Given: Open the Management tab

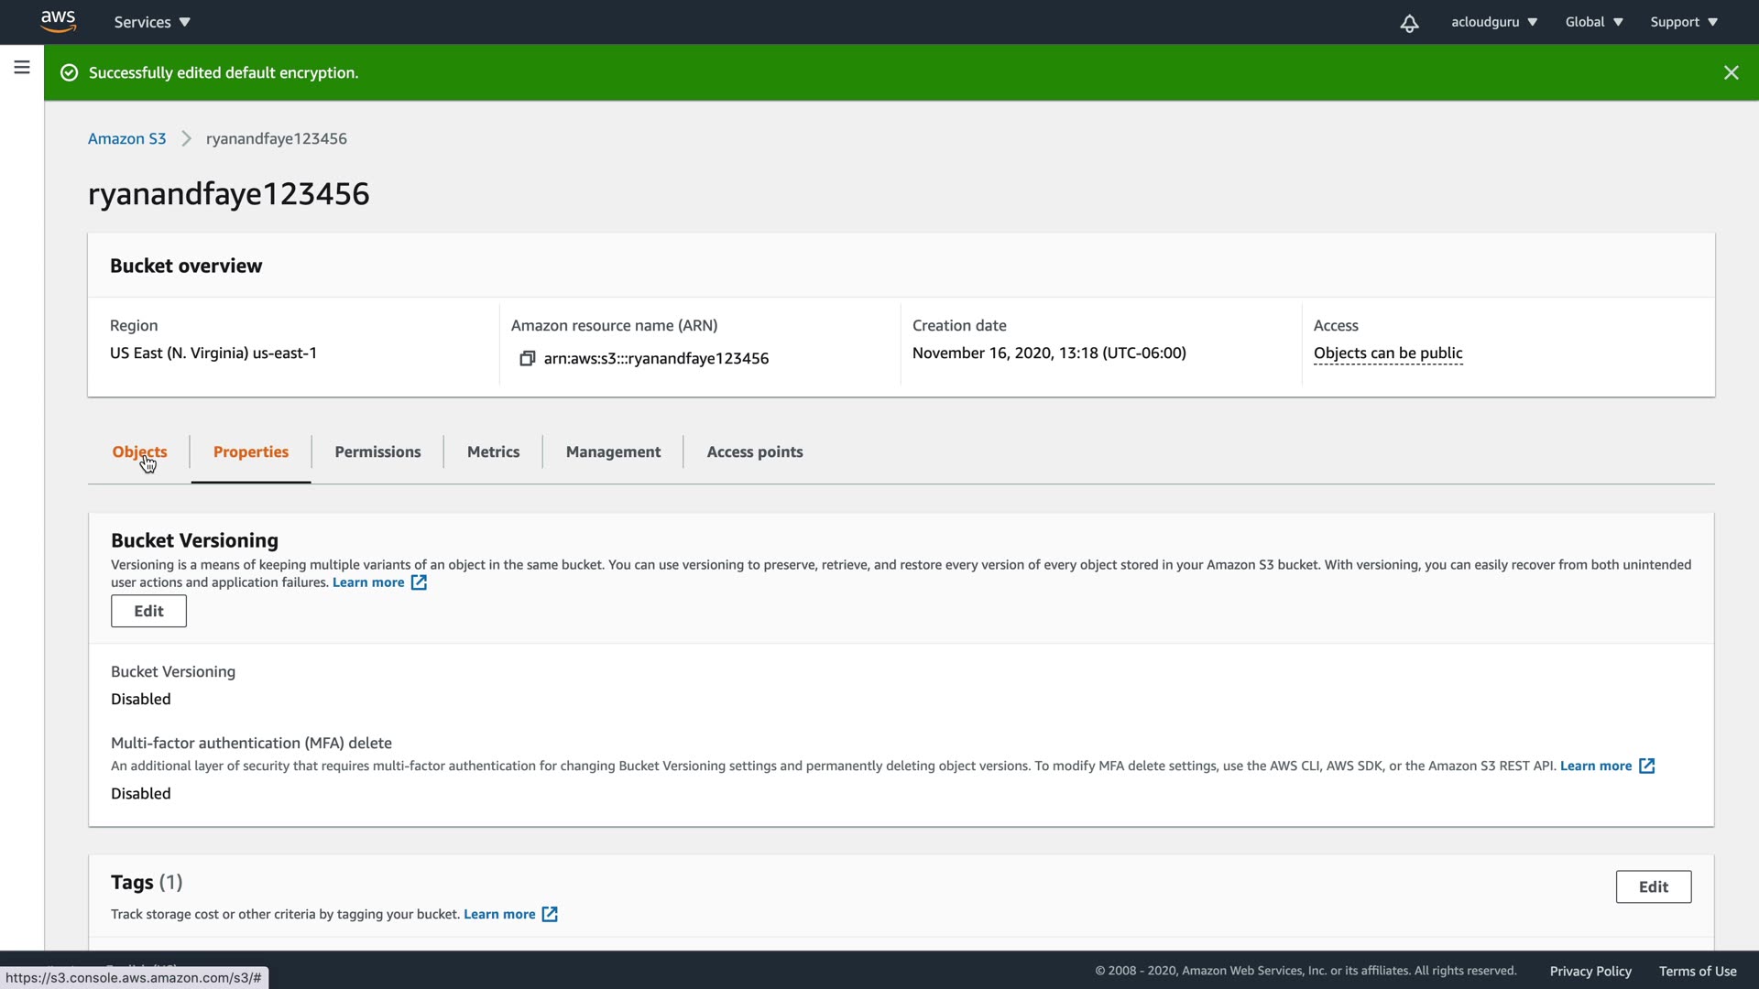Looking at the screenshot, I should tap(613, 451).
